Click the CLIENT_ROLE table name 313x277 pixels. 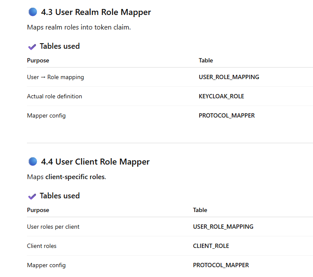211,246
